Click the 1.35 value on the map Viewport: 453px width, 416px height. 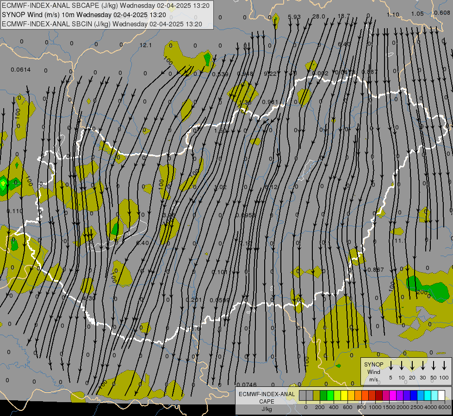pyautogui.click(x=246, y=102)
